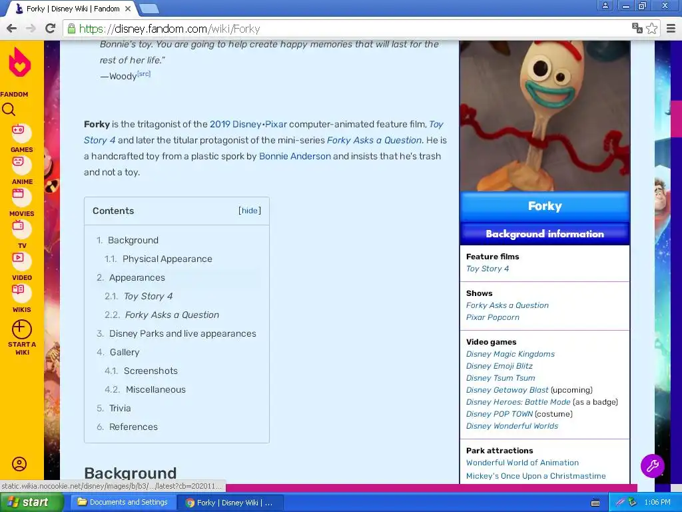Open Disney POP TOWN link
The height and width of the screenshot is (512, 682).
tap(500, 414)
